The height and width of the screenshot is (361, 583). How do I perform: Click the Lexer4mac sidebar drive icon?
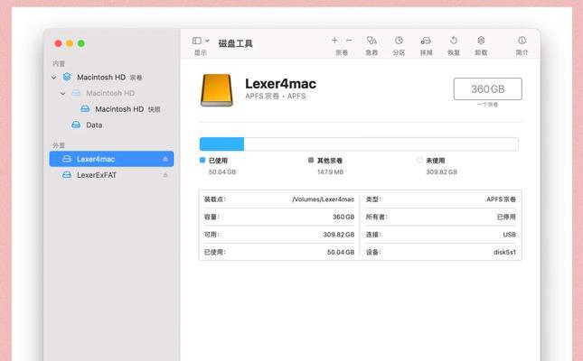pos(67,159)
